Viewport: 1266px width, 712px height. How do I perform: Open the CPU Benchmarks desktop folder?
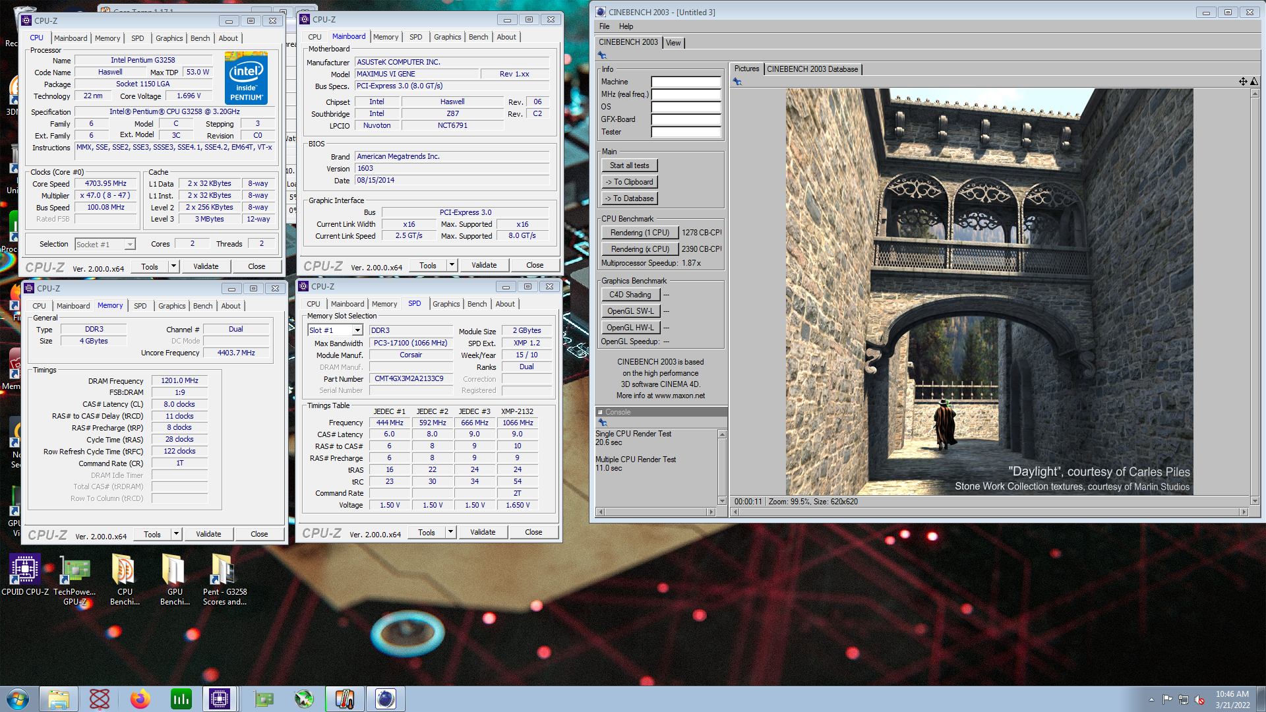[x=125, y=579]
